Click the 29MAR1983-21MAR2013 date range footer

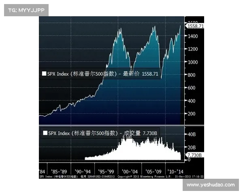[x=101, y=177]
